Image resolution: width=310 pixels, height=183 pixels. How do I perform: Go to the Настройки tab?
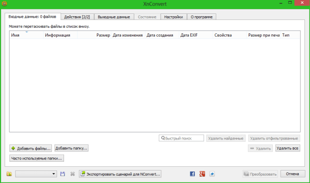174,17
